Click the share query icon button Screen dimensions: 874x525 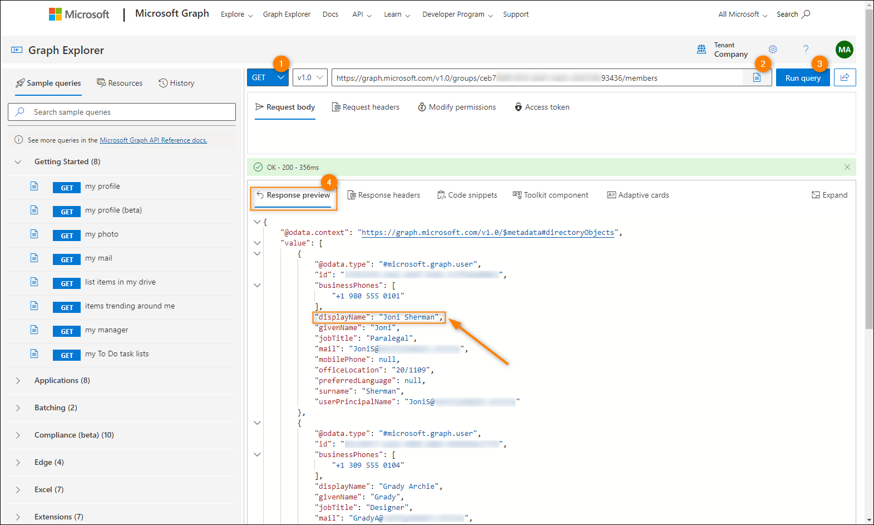(845, 77)
